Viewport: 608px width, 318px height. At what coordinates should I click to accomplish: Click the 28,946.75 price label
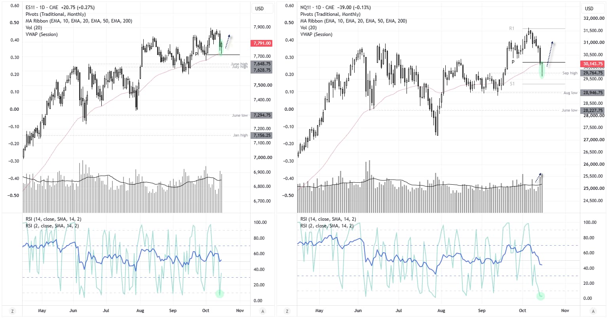click(593, 93)
